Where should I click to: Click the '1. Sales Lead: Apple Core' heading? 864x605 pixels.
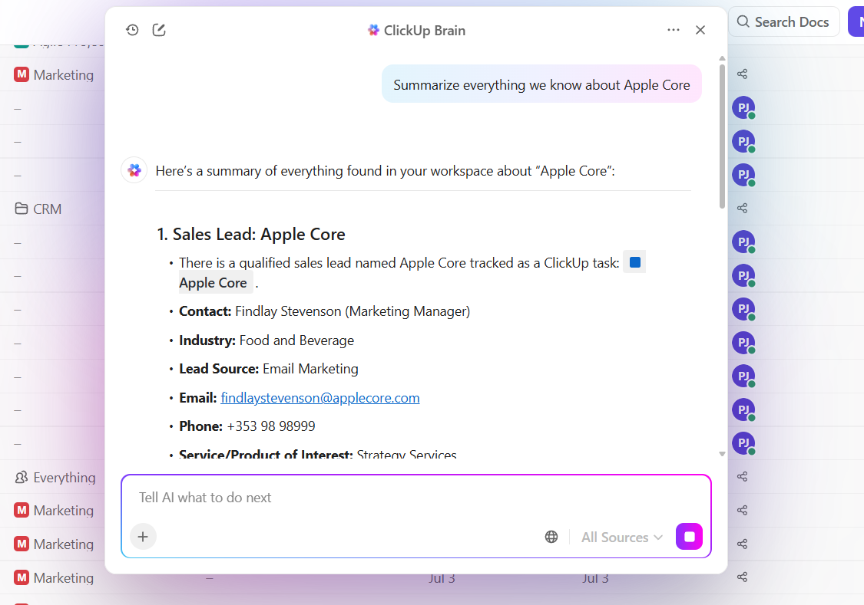pyautogui.click(x=251, y=235)
